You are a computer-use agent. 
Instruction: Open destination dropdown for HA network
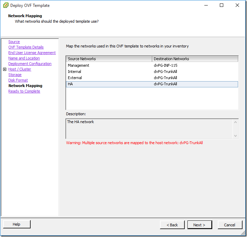click(194, 84)
